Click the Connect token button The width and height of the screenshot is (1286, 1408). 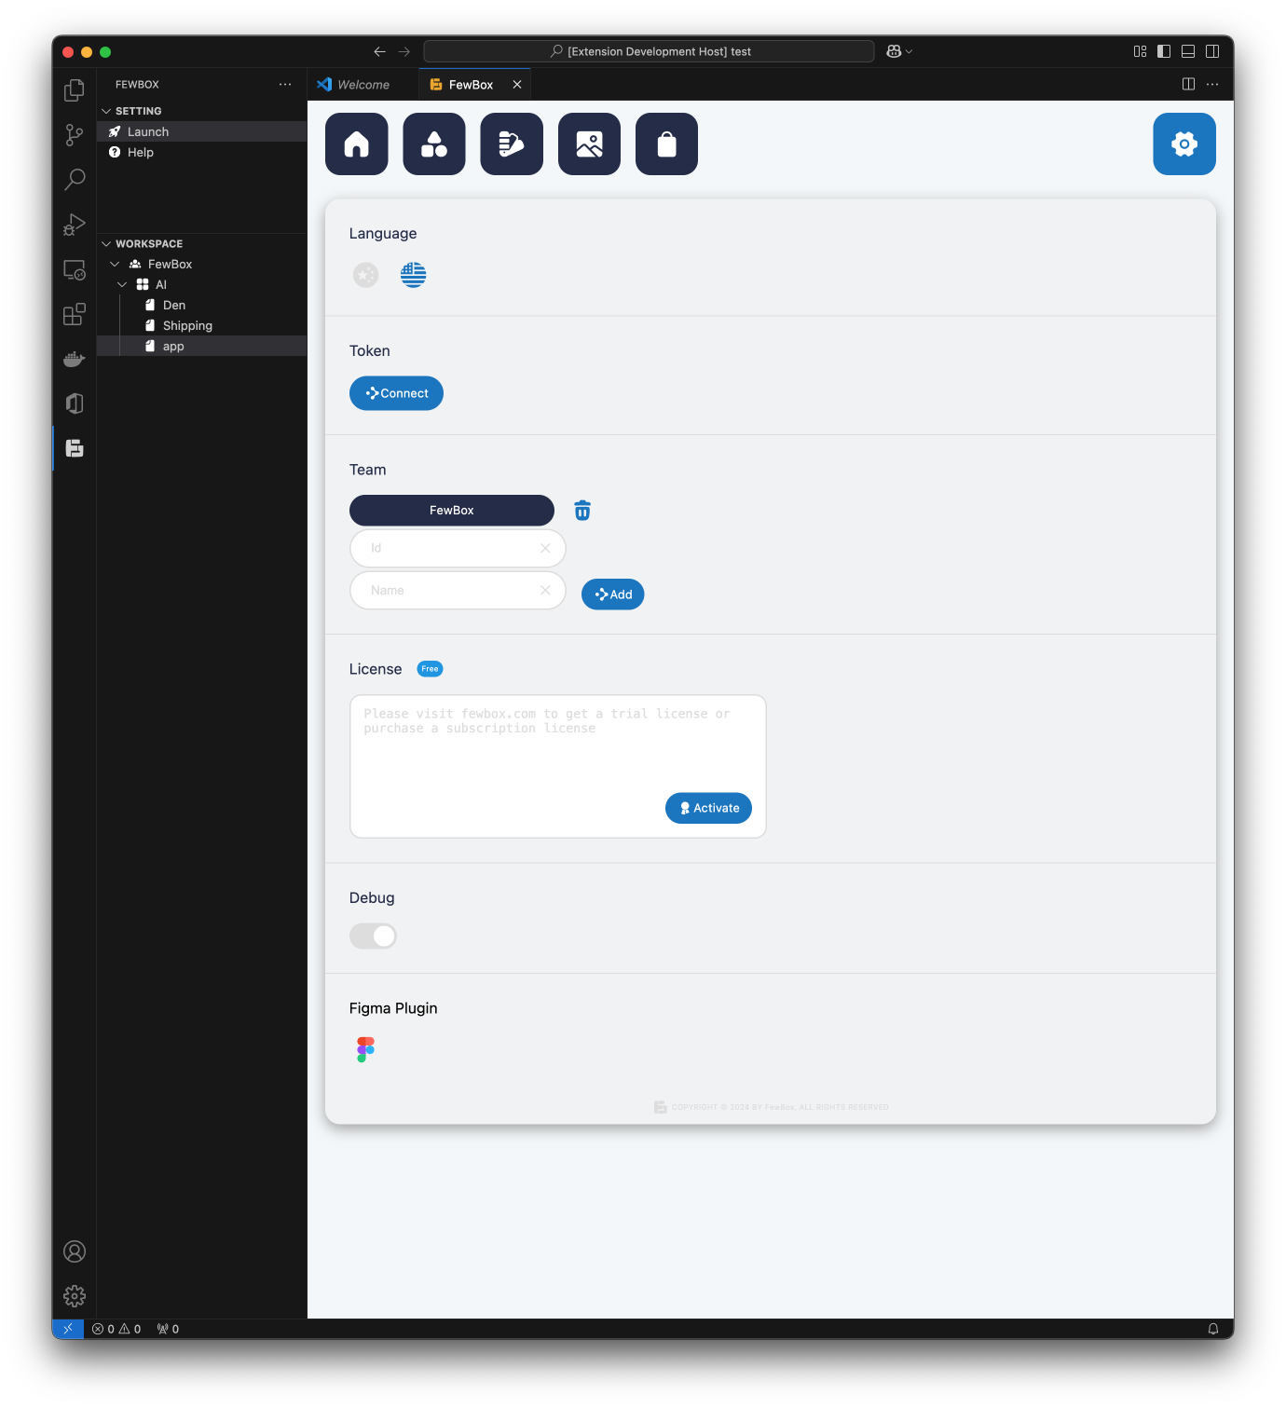pos(396,393)
